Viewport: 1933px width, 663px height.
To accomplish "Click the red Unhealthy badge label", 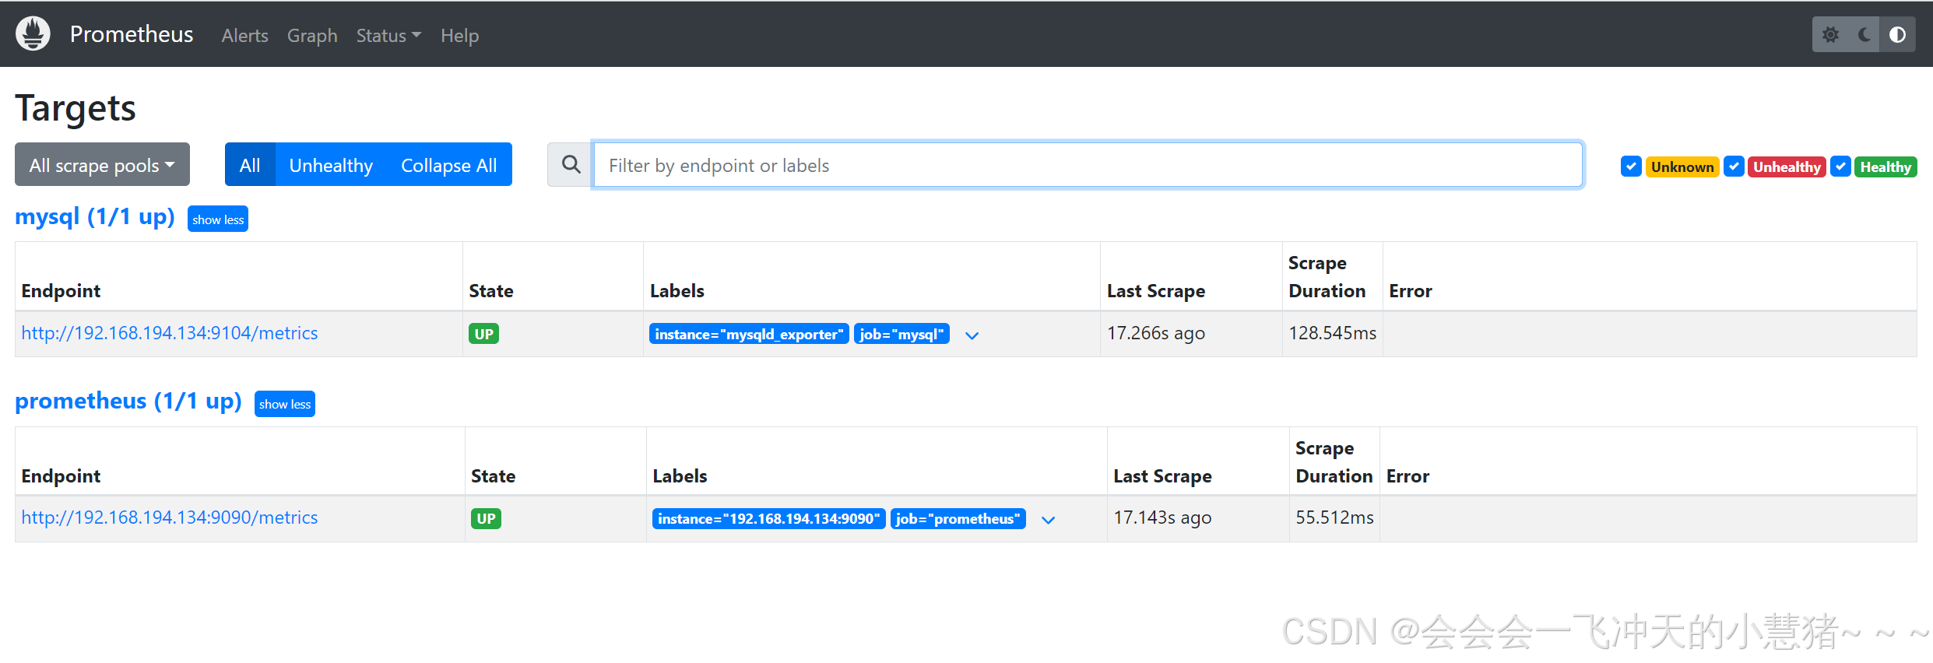I will (x=1787, y=167).
